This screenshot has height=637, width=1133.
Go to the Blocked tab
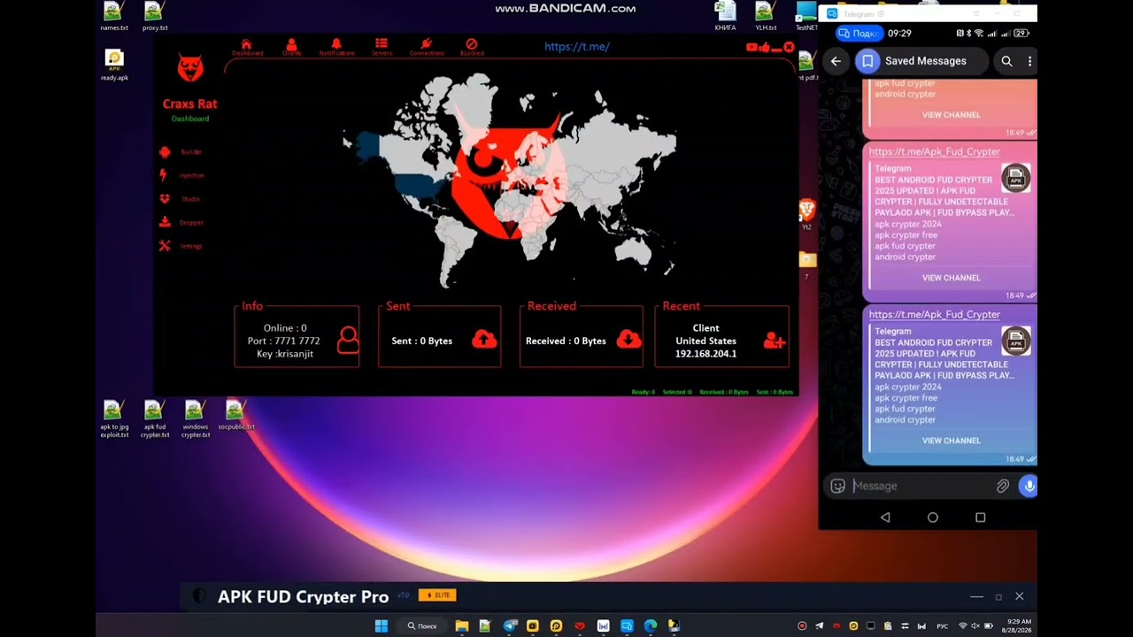472,48
